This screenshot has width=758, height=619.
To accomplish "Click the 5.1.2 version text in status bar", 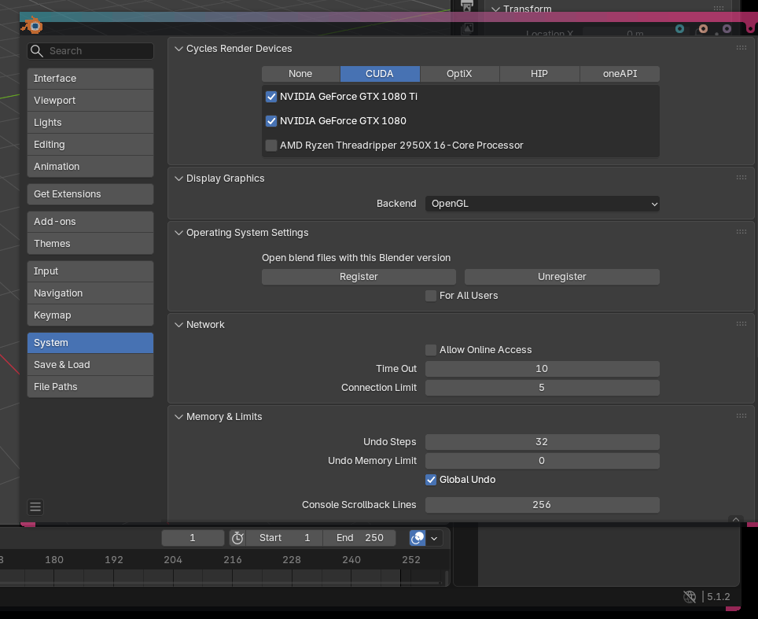I will coord(719,597).
